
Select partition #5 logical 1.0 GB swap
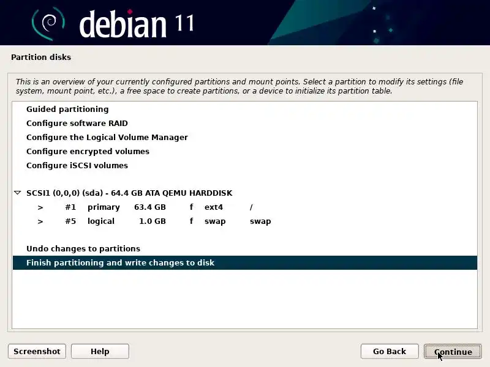coord(245,221)
